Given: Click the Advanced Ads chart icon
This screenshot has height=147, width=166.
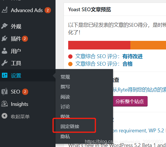Looking at the screenshot, I should [5, 10].
